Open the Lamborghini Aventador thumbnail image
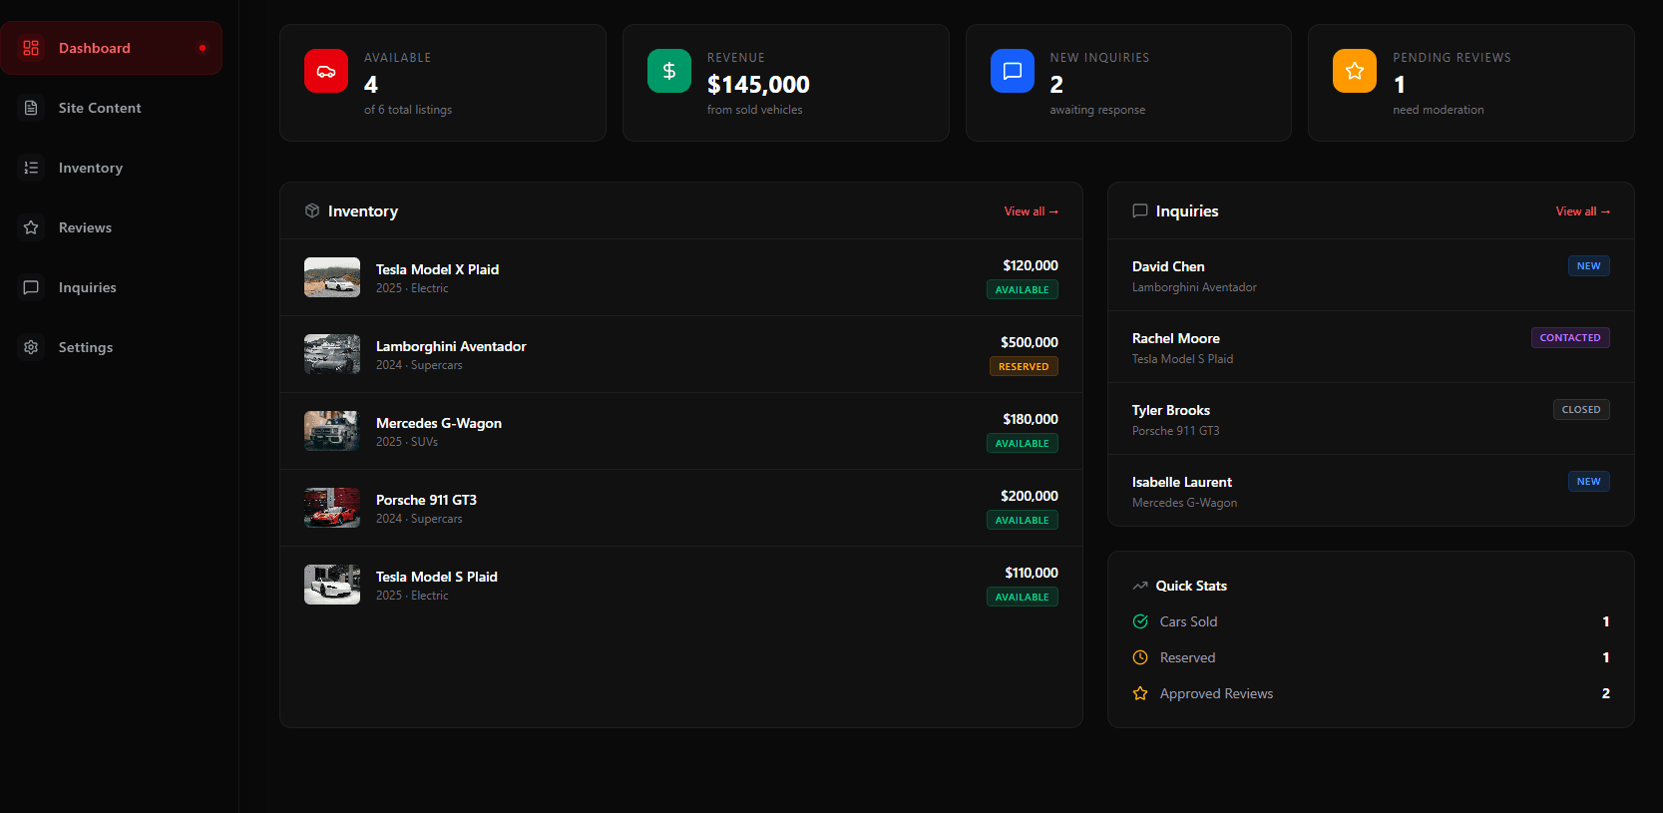1663x813 pixels. (x=332, y=354)
